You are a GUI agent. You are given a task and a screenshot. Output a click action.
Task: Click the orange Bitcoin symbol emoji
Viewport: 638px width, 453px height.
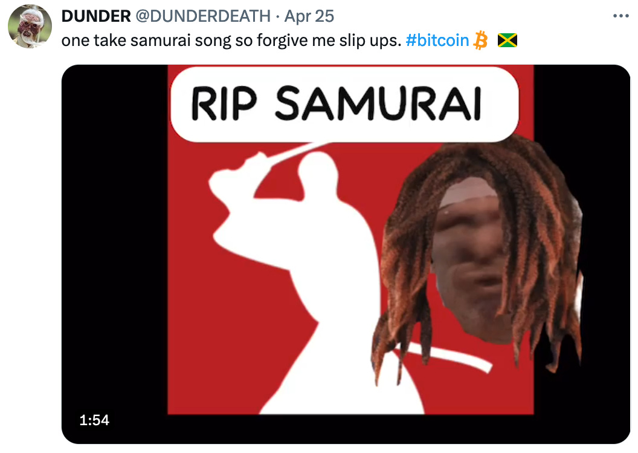point(480,41)
